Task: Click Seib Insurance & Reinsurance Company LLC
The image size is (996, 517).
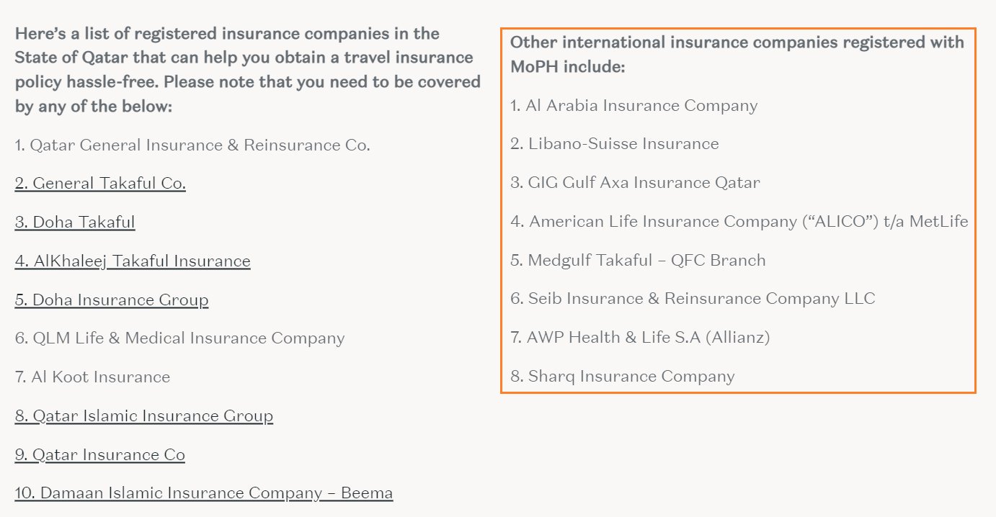Action: pos(693,299)
